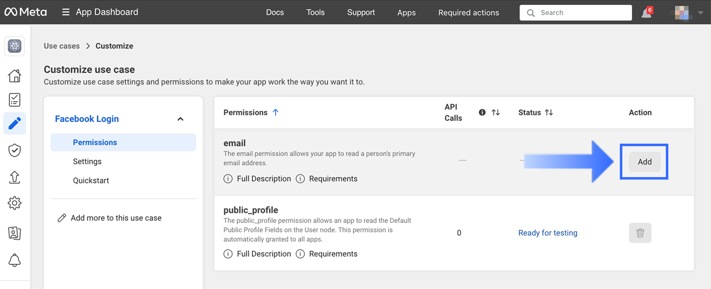Screen dimensions: 711x289
Task: Open the Docs menu item
Action: coord(275,13)
